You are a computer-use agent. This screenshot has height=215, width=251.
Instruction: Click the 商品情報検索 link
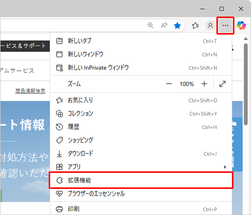point(30,91)
